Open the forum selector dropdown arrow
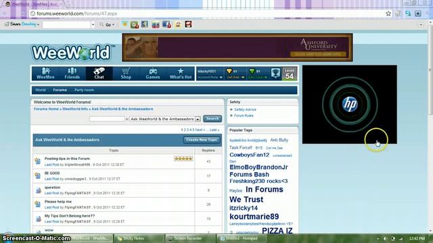433x243 pixels. tap(198, 119)
